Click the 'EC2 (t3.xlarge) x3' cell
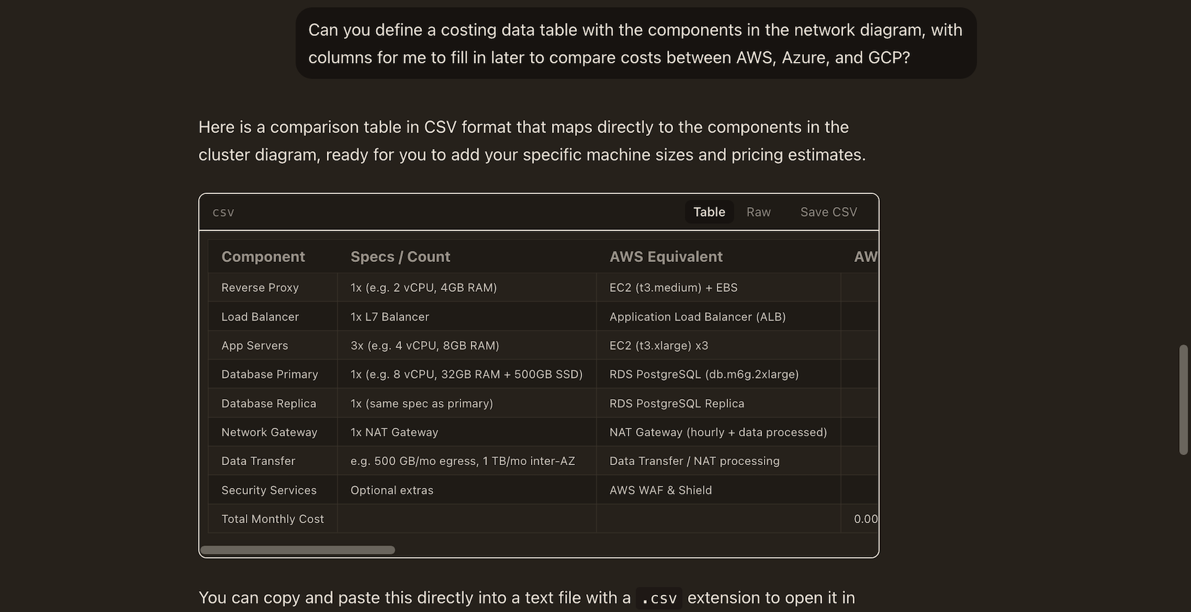Viewport: 1191px width, 612px height. coord(719,346)
